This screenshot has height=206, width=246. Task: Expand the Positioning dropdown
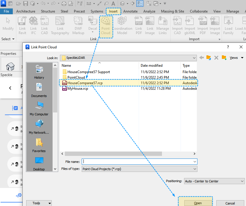click(x=242, y=181)
